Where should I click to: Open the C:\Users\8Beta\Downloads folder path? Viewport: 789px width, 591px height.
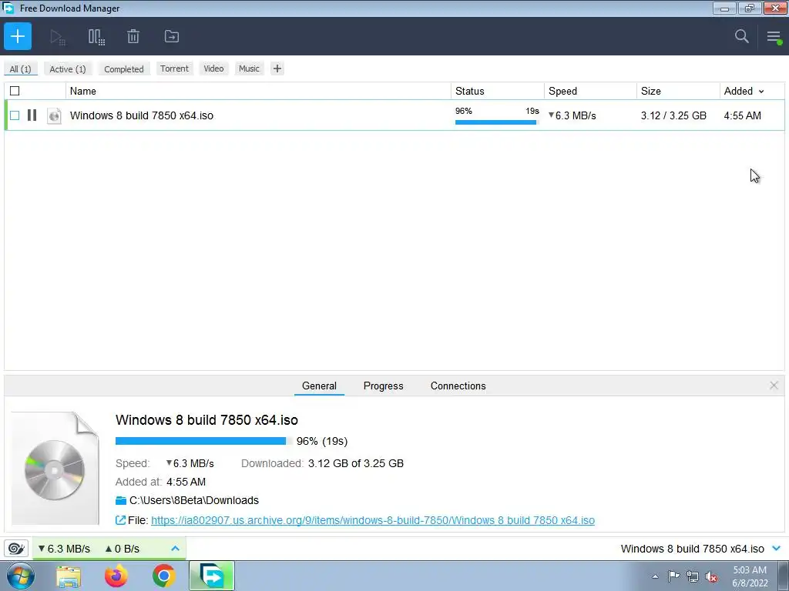[x=193, y=500]
